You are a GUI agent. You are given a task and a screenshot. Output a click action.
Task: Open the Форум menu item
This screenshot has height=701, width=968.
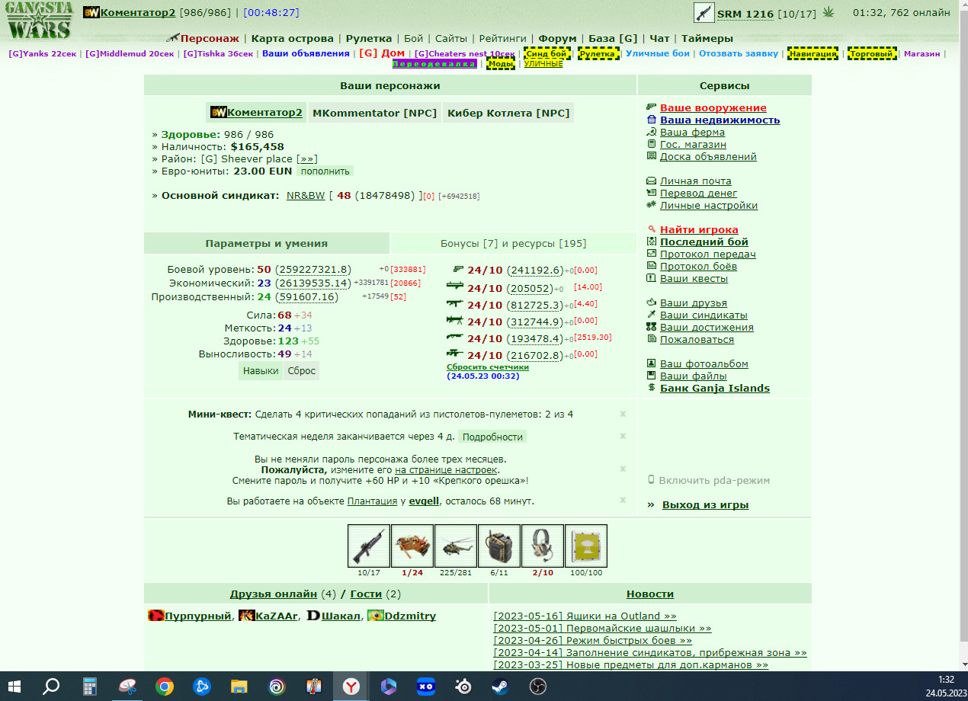click(557, 38)
